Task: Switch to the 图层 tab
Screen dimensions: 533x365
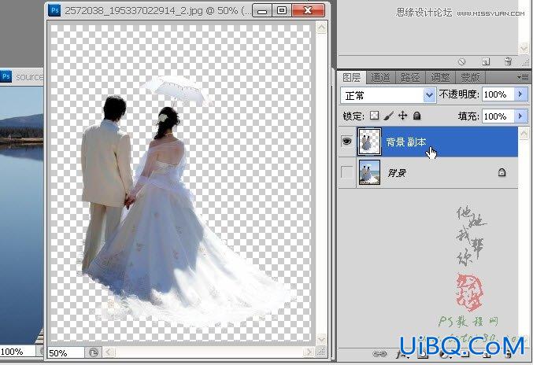Action: (351, 77)
